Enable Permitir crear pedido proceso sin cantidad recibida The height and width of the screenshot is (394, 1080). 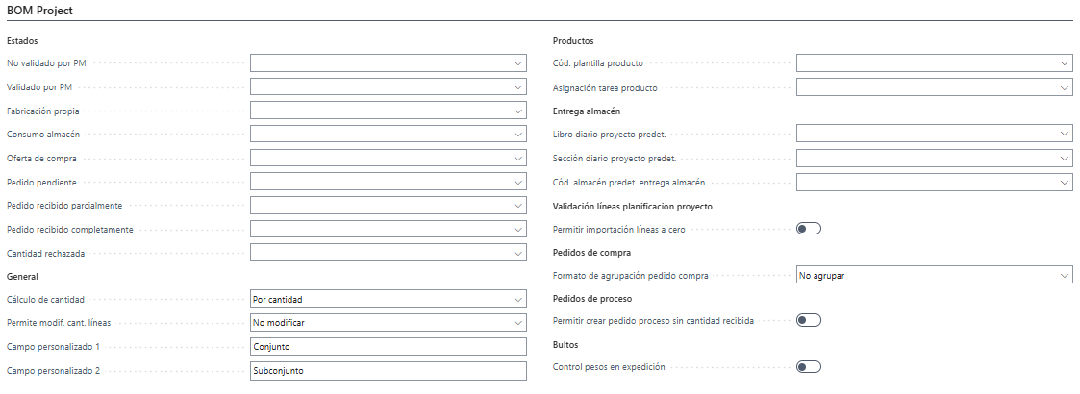[809, 320]
